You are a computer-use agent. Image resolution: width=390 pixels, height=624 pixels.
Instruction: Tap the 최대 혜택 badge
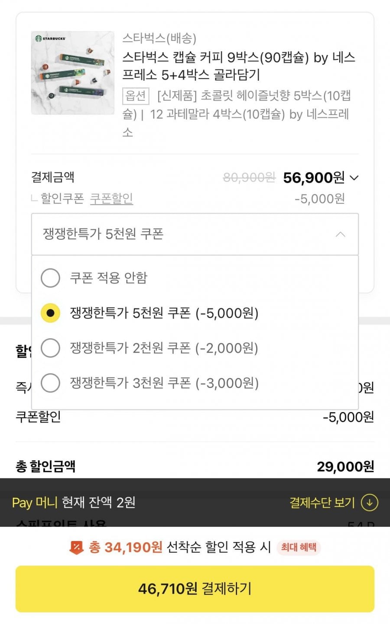299,547
